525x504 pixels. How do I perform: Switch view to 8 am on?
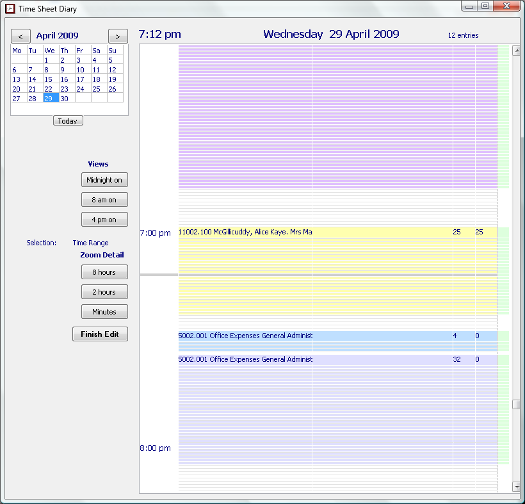pos(104,200)
